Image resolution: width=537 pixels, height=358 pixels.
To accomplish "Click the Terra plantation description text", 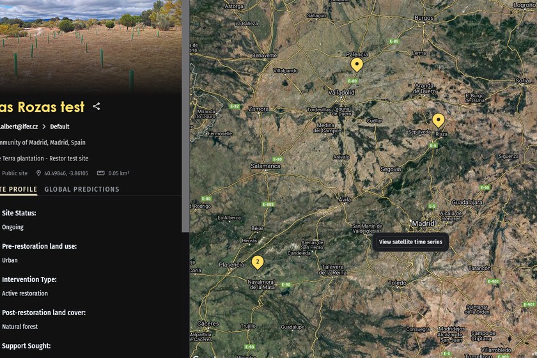I will pyautogui.click(x=44, y=159).
